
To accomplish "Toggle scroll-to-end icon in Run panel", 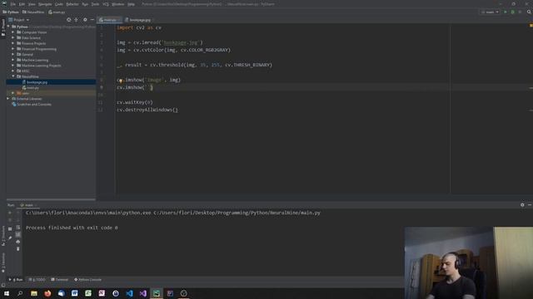I will [18, 234].
